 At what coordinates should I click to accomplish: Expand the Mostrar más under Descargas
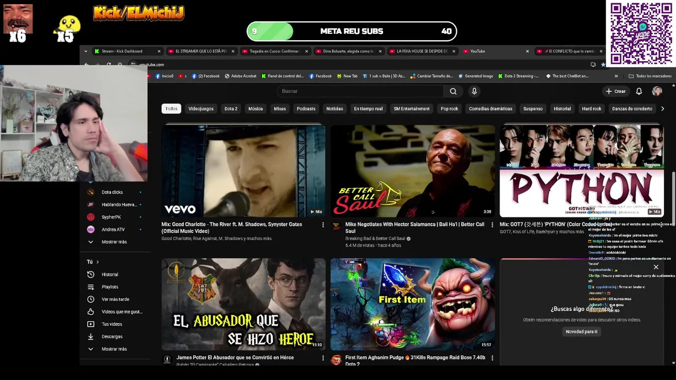[114, 349]
